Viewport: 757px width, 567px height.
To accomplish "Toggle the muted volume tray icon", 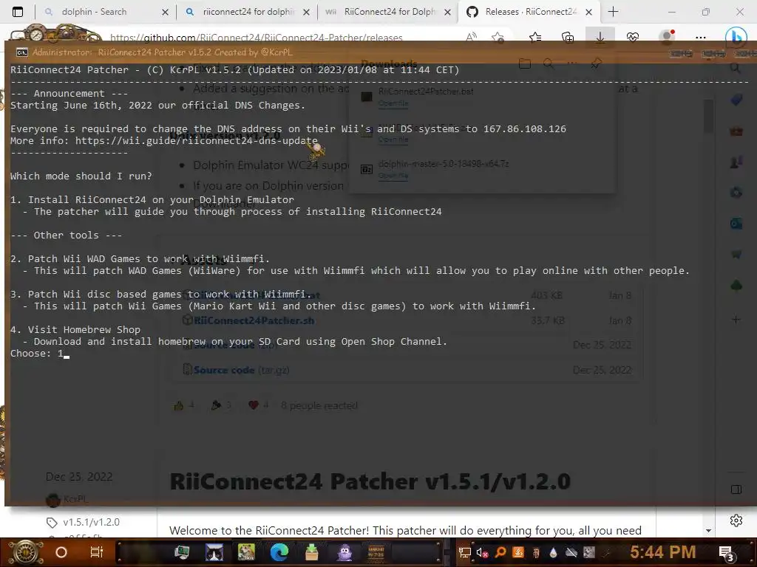I will tap(482, 552).
